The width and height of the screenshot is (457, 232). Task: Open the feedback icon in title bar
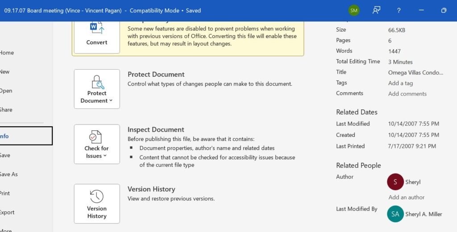376,10
